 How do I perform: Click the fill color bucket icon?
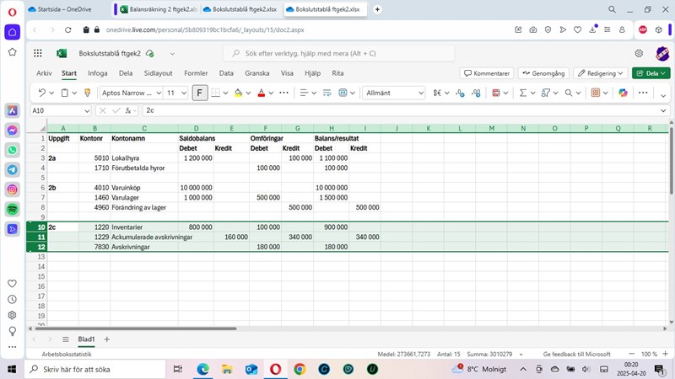(238, 93)
